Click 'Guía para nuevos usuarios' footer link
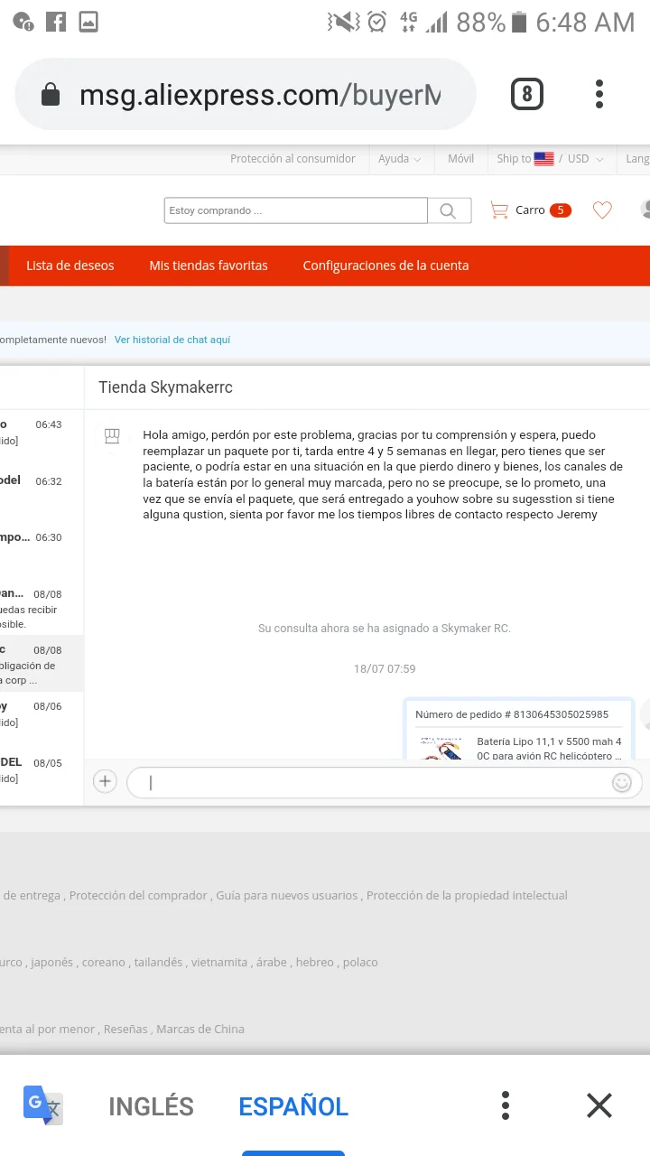Image resolution: width=650 pixels, height=1156 pixels. point(287,896)
